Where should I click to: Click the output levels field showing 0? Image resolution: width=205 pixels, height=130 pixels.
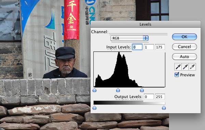pyautogui.click(x=149, y=97)
